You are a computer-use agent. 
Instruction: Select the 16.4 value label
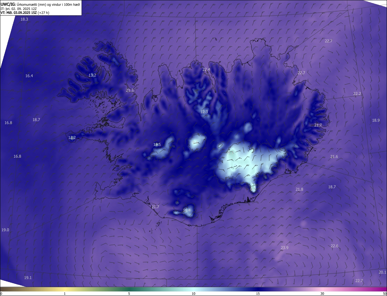point(29,76)
